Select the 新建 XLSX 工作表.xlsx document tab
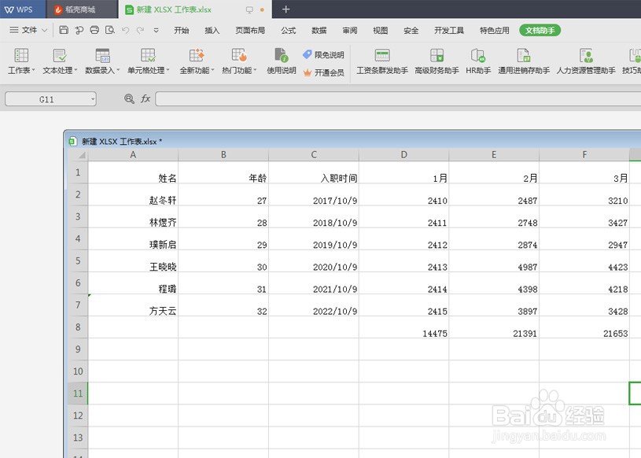Viewport: 641px width, 458px height. [195, 9]
